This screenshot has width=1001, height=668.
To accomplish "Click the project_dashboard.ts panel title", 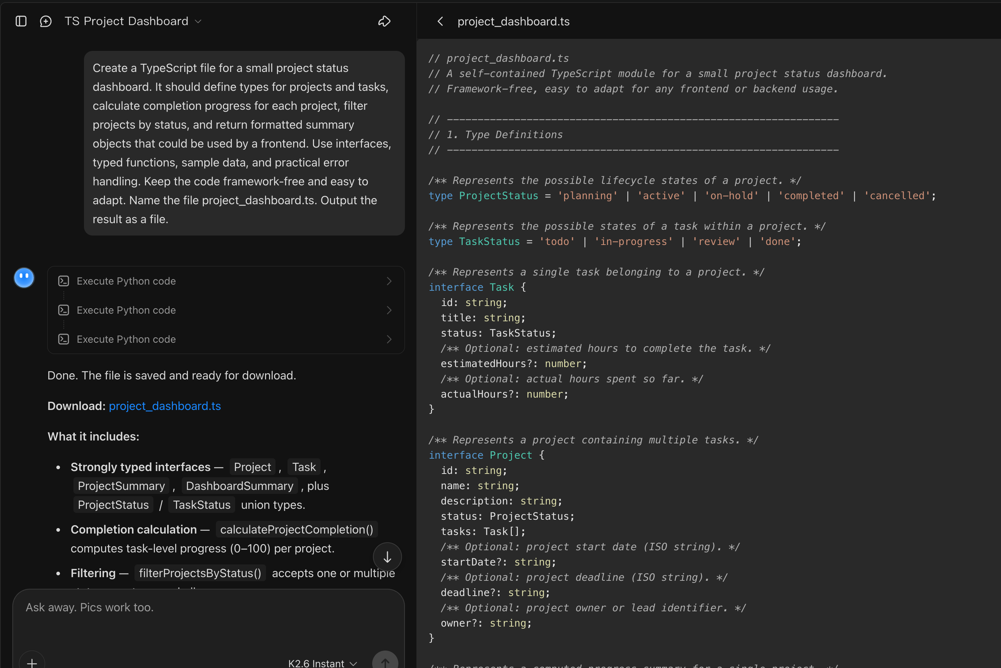I will coord(513,21).
